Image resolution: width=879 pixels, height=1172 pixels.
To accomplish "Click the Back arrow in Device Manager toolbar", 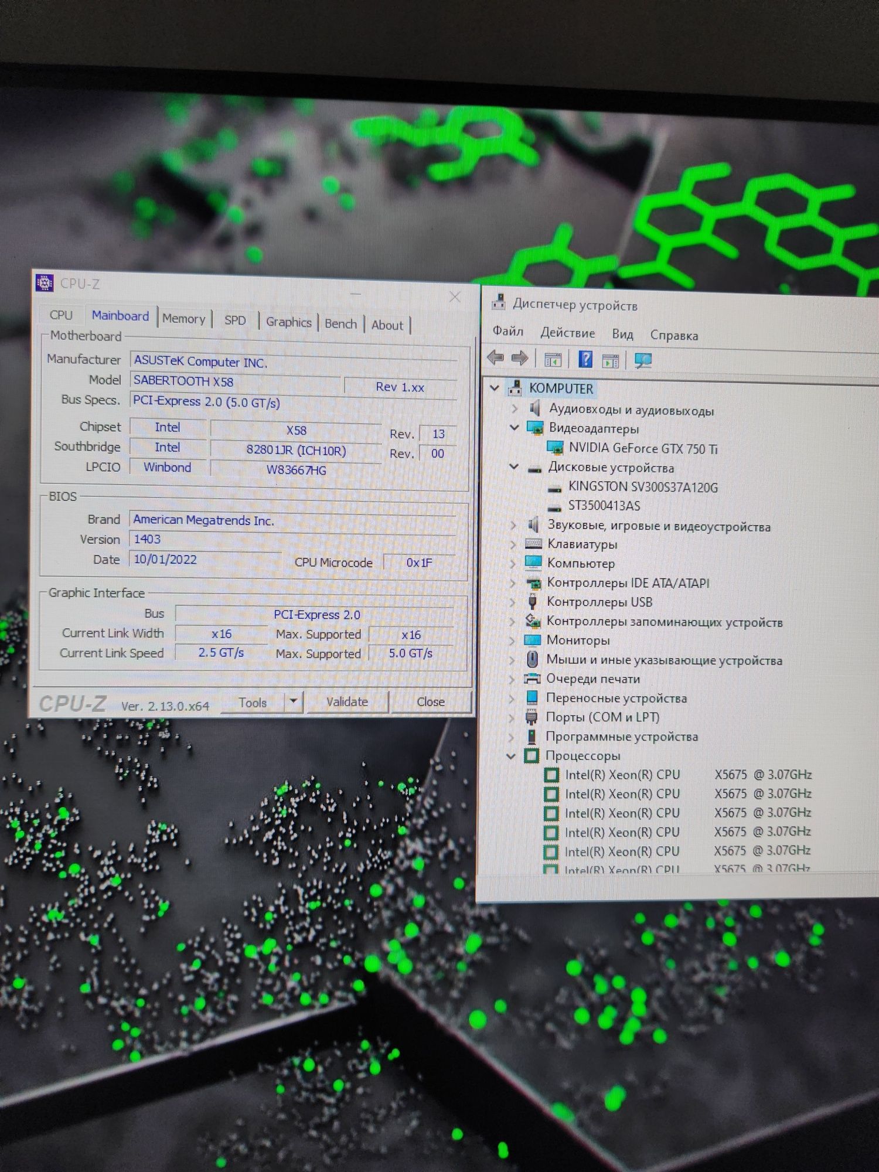I will point(496,357).
